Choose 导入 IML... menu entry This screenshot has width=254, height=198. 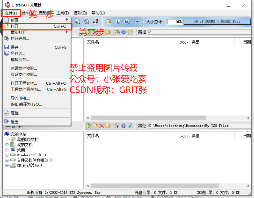point(37,98)
